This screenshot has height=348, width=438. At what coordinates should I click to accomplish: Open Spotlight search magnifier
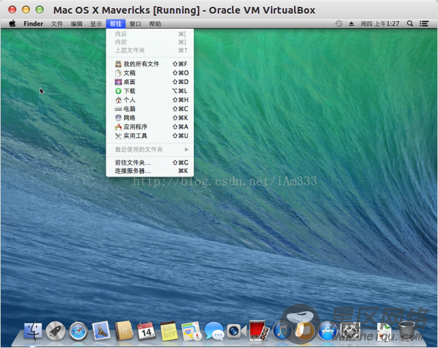coord(410,24)
